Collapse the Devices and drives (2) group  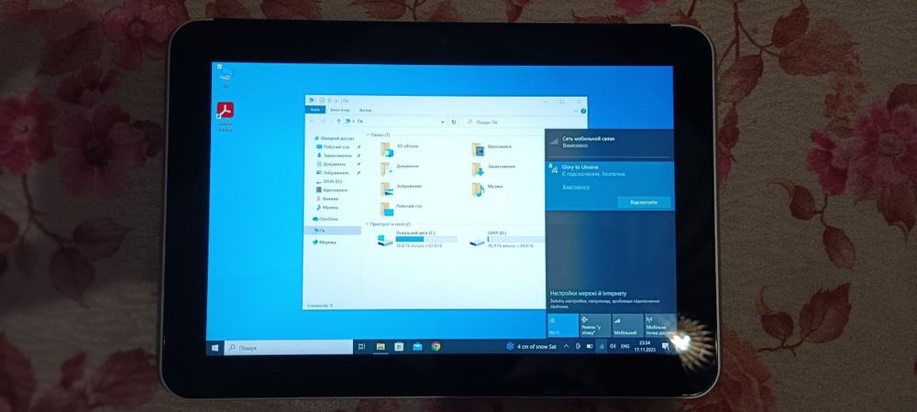coord(368,223)
